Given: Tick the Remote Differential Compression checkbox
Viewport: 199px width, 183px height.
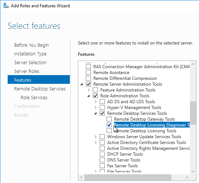Looking at the screenshot, I should coord(88,78).
